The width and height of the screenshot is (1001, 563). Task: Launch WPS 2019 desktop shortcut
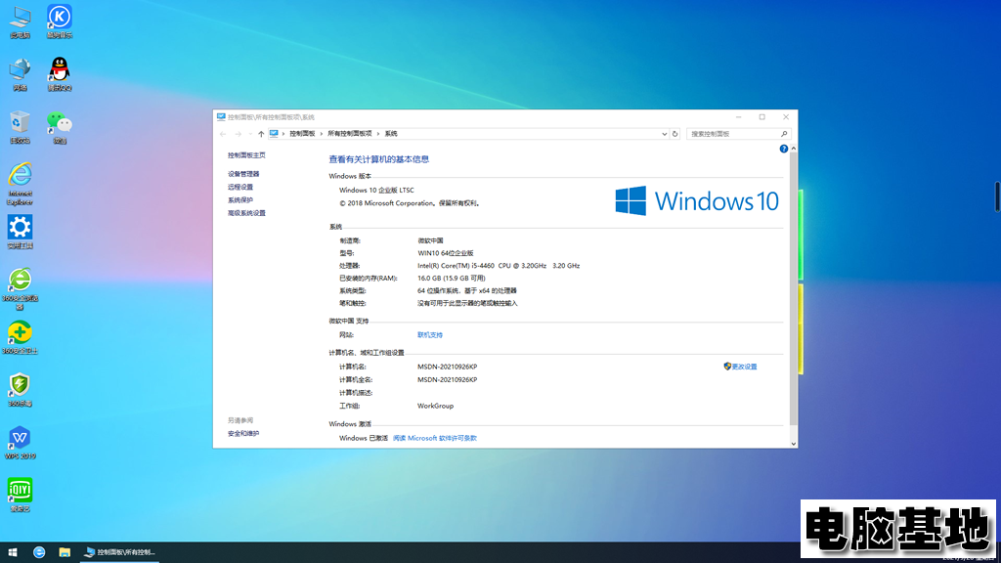(20, 443)
